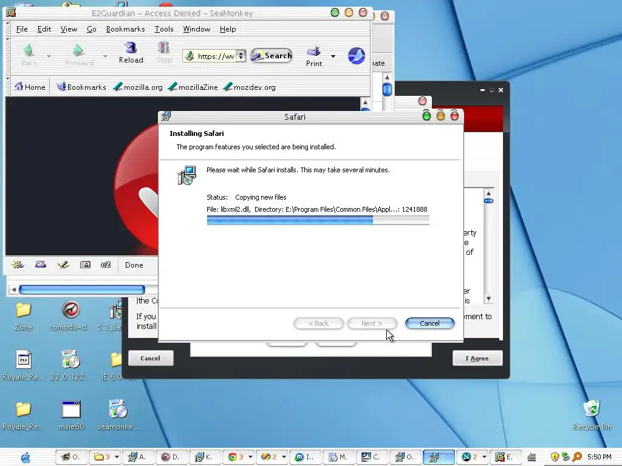This screenshot has width=622, height=466.
Task: Open the Help menu
Action: [x=228, y=29]
